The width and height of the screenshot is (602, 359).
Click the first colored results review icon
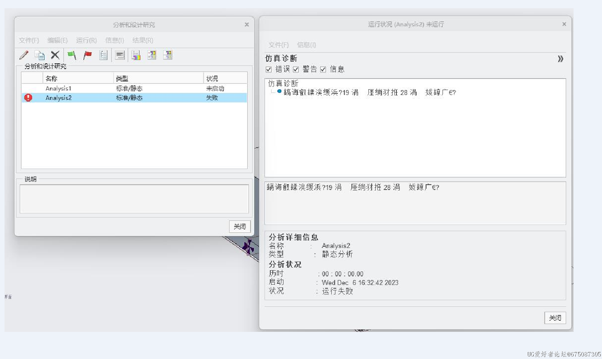pos(136,55)
